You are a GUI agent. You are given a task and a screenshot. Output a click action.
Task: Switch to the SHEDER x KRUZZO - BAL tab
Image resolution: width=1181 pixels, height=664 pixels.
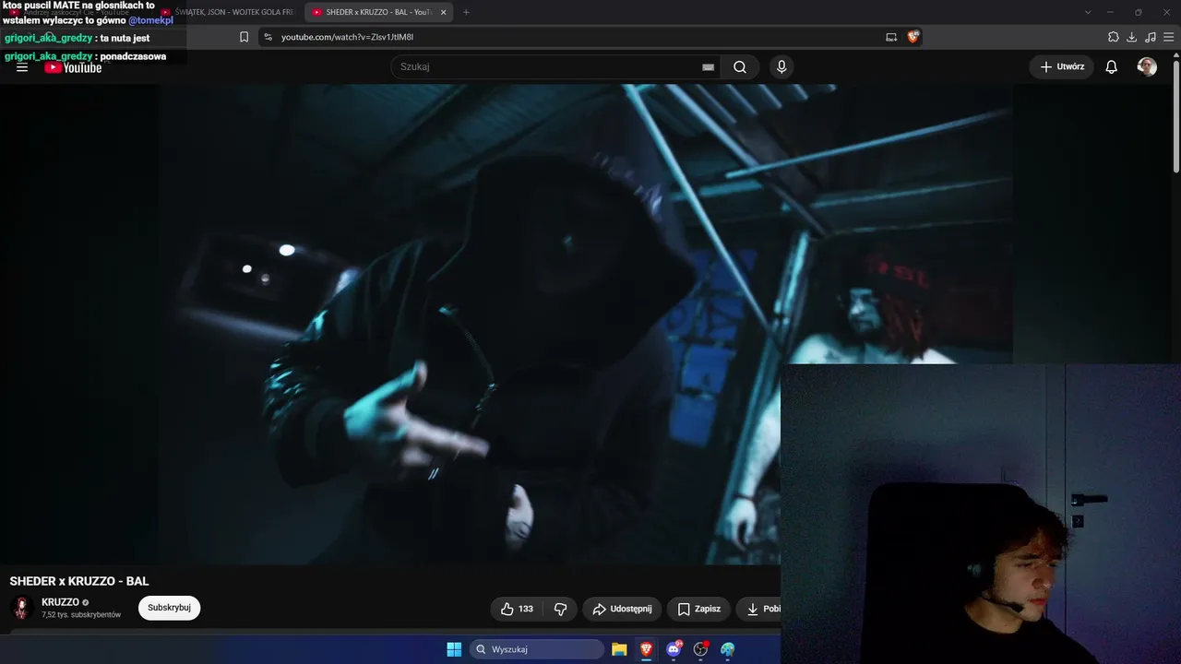coord(378,12)
